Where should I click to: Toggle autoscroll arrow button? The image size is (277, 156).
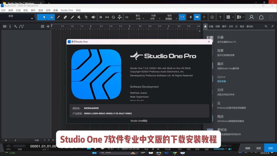197,17
